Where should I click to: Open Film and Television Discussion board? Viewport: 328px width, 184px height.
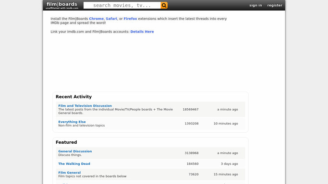point(85,106)
